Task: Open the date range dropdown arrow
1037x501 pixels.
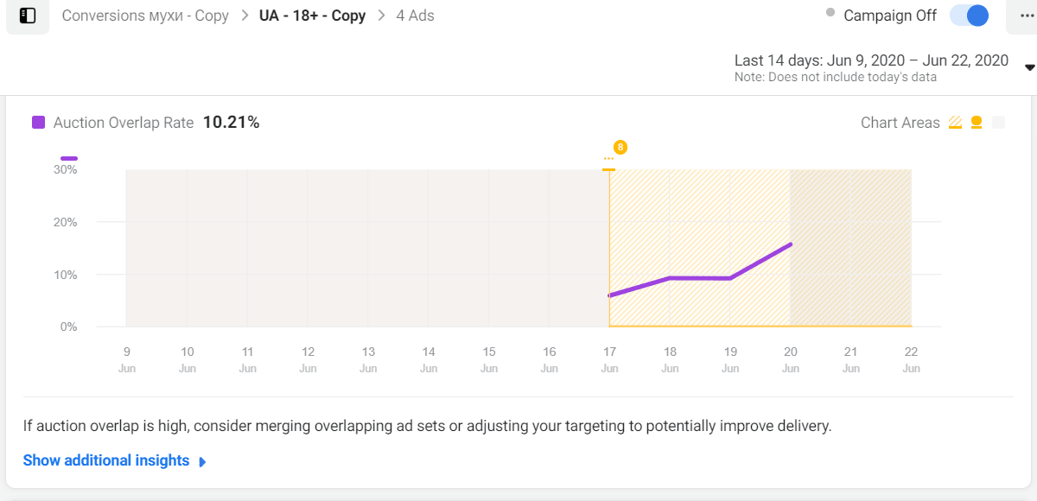Action: coord(1029,67)
